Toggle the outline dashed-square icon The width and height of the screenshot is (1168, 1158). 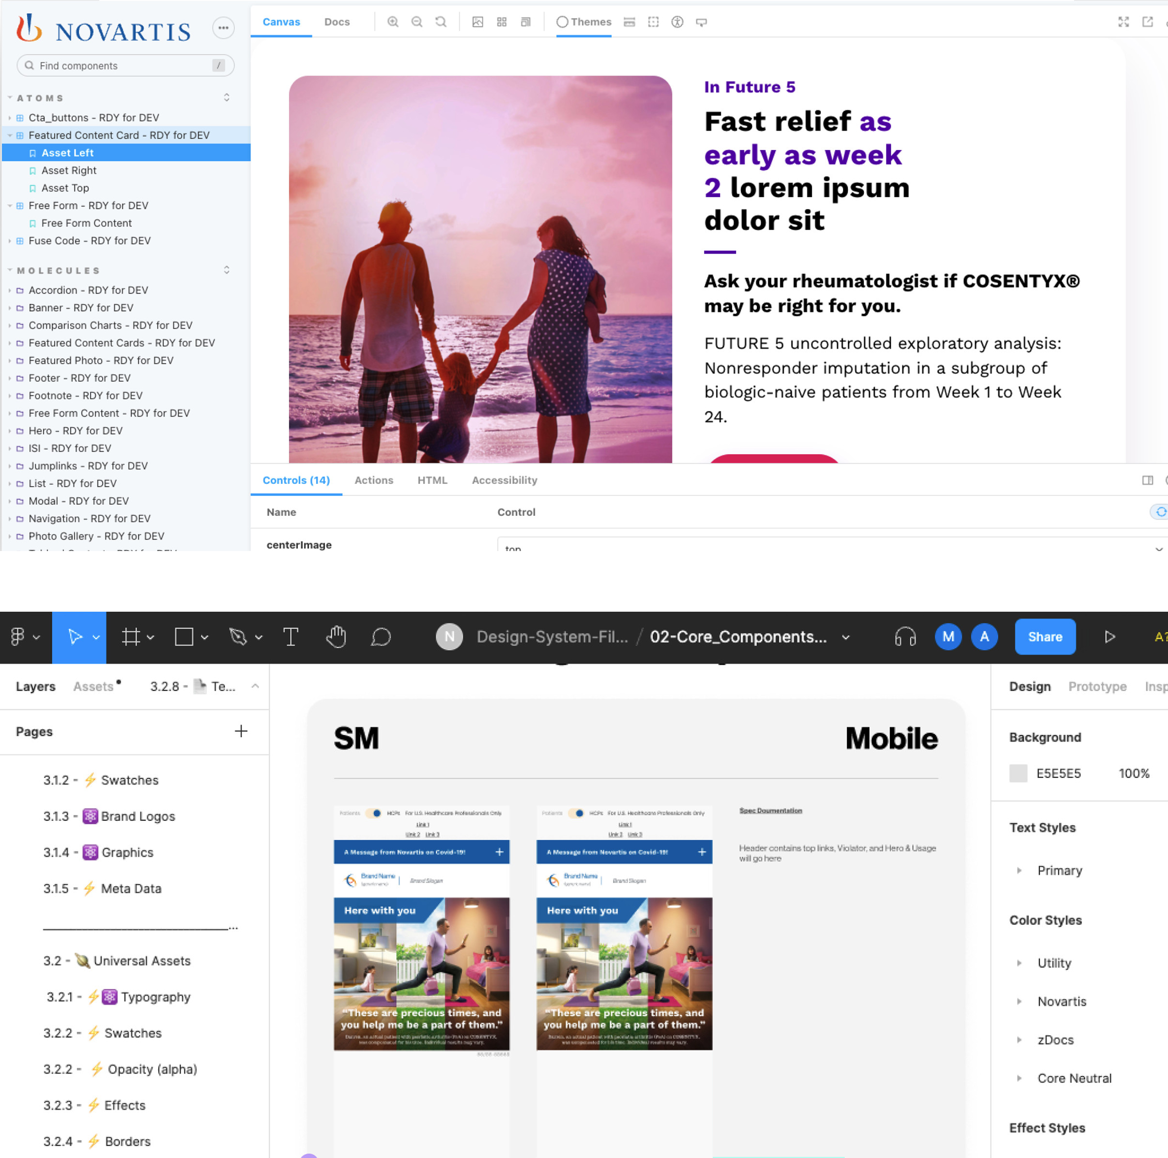[x=653, y=22]
